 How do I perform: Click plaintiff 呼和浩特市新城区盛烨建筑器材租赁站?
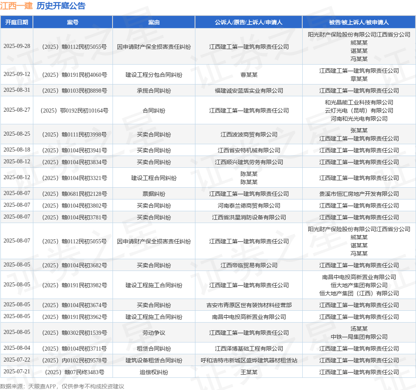pos(249,360)
